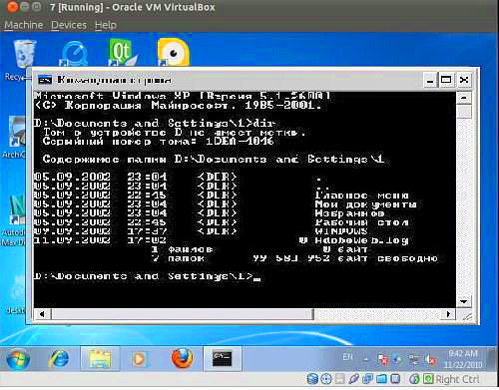Click the .log file name entry
This screenshot has width=499, height=390.
point(361,240)
